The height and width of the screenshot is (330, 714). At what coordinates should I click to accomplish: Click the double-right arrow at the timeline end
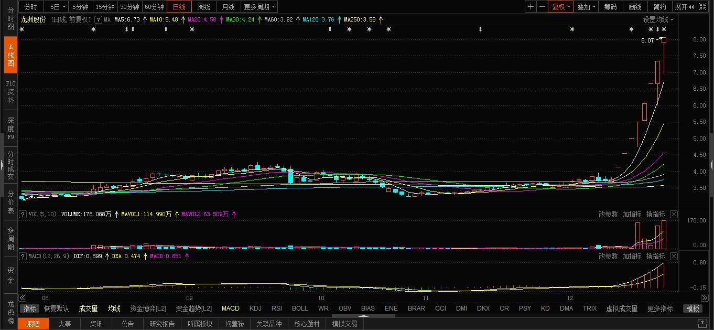coord(705,297)
